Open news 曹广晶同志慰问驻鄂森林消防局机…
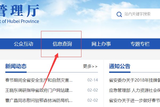Viewport: 160px width, 107px height. pos(39,100)
